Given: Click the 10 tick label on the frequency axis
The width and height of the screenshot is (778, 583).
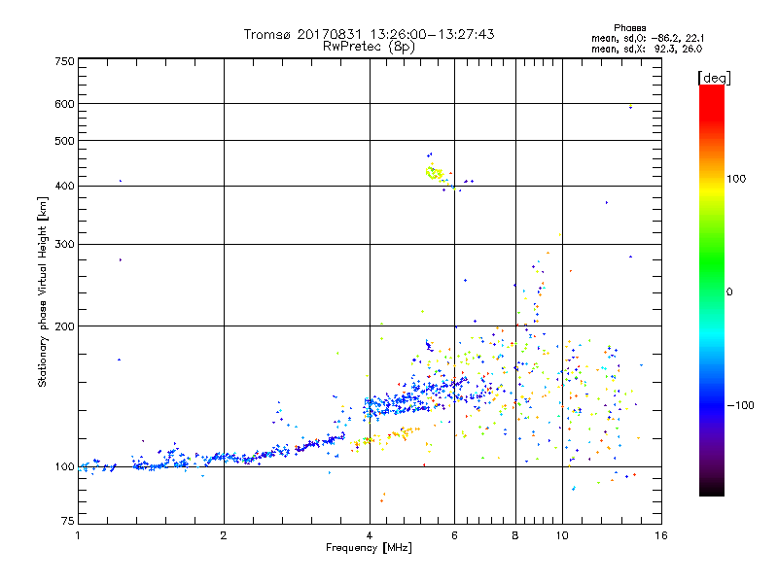Looking at the screenshot, I should [x=562, y=536].
